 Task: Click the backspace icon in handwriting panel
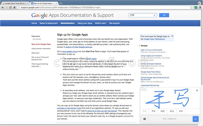(x=145, y=119)
